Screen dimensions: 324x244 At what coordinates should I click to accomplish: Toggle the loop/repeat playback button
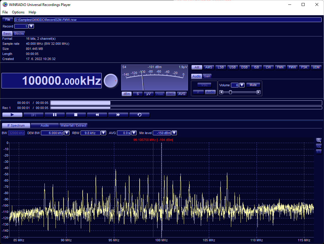click(x=139, y=115)
